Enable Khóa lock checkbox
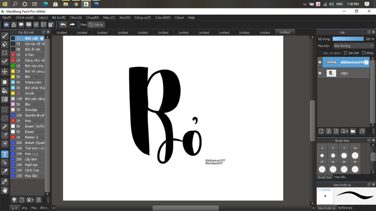 click(364, 53)
